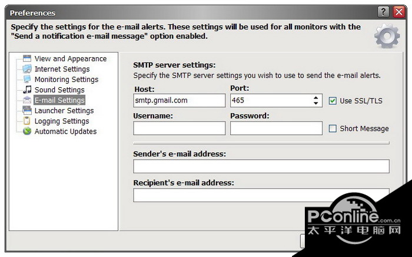The width and height of the screenshot is (412, 257).
Task: Select the E-mail Settings entry
Action: (59, 100)
